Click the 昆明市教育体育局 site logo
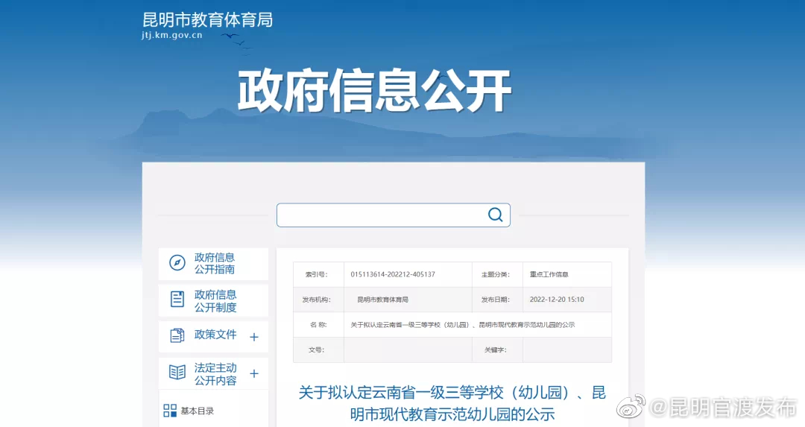 coord(207,20)
